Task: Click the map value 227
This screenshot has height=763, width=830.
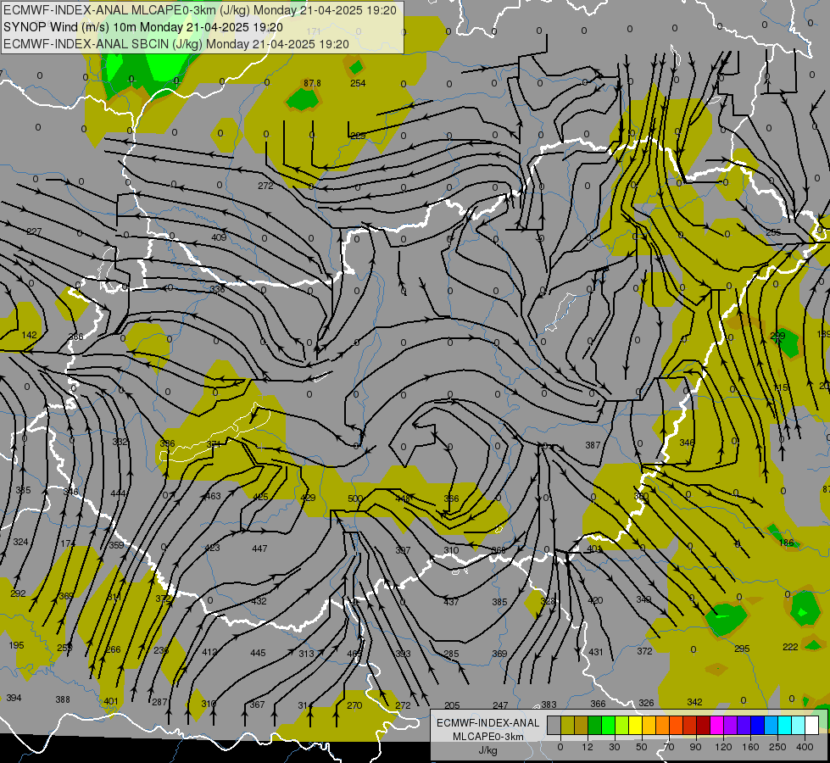Action: [x=34, y=231]
